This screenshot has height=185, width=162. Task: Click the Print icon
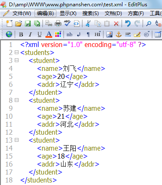pos(58,23)
